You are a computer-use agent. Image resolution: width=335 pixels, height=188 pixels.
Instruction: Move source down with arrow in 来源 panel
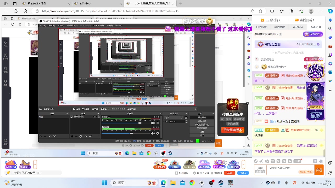coord(90,136)
